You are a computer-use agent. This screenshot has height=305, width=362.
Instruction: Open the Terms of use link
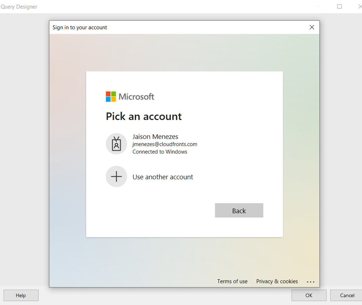(232, 281)
